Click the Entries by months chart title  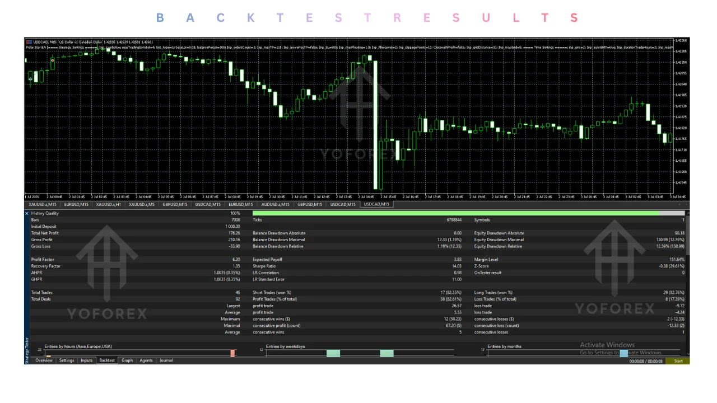pos(504,347)
